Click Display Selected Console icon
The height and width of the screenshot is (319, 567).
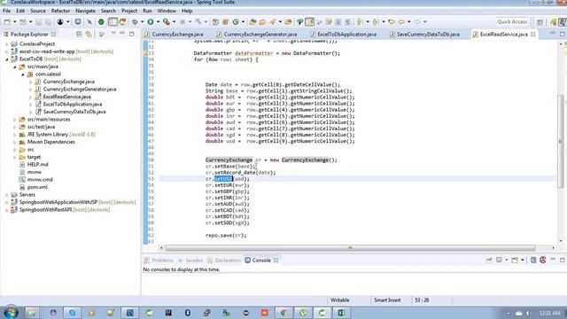point(499,260)
